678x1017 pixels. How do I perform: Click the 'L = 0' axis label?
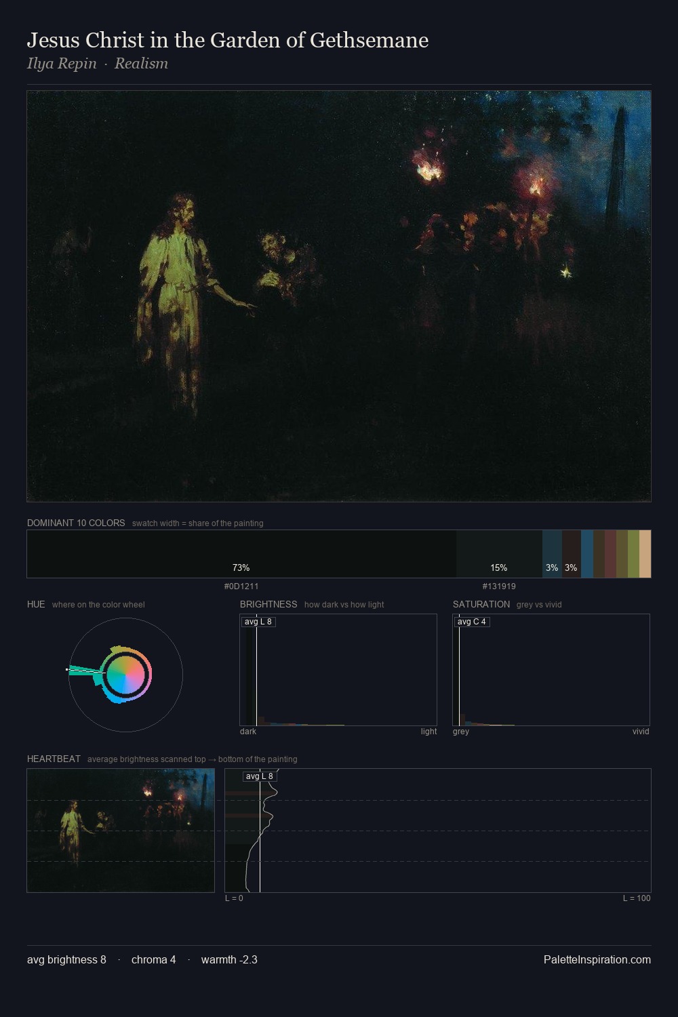[234, 898]
